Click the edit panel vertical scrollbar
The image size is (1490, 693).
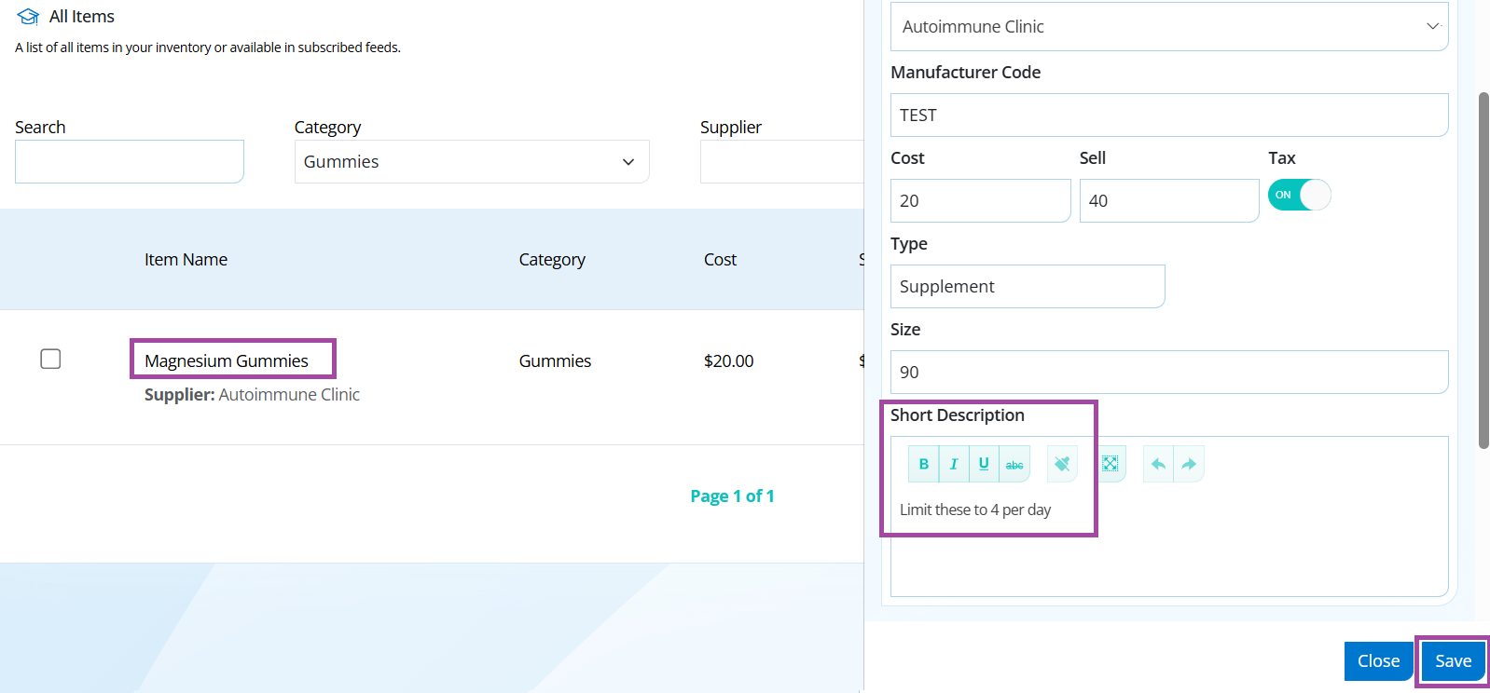(x=1483, y=270)
